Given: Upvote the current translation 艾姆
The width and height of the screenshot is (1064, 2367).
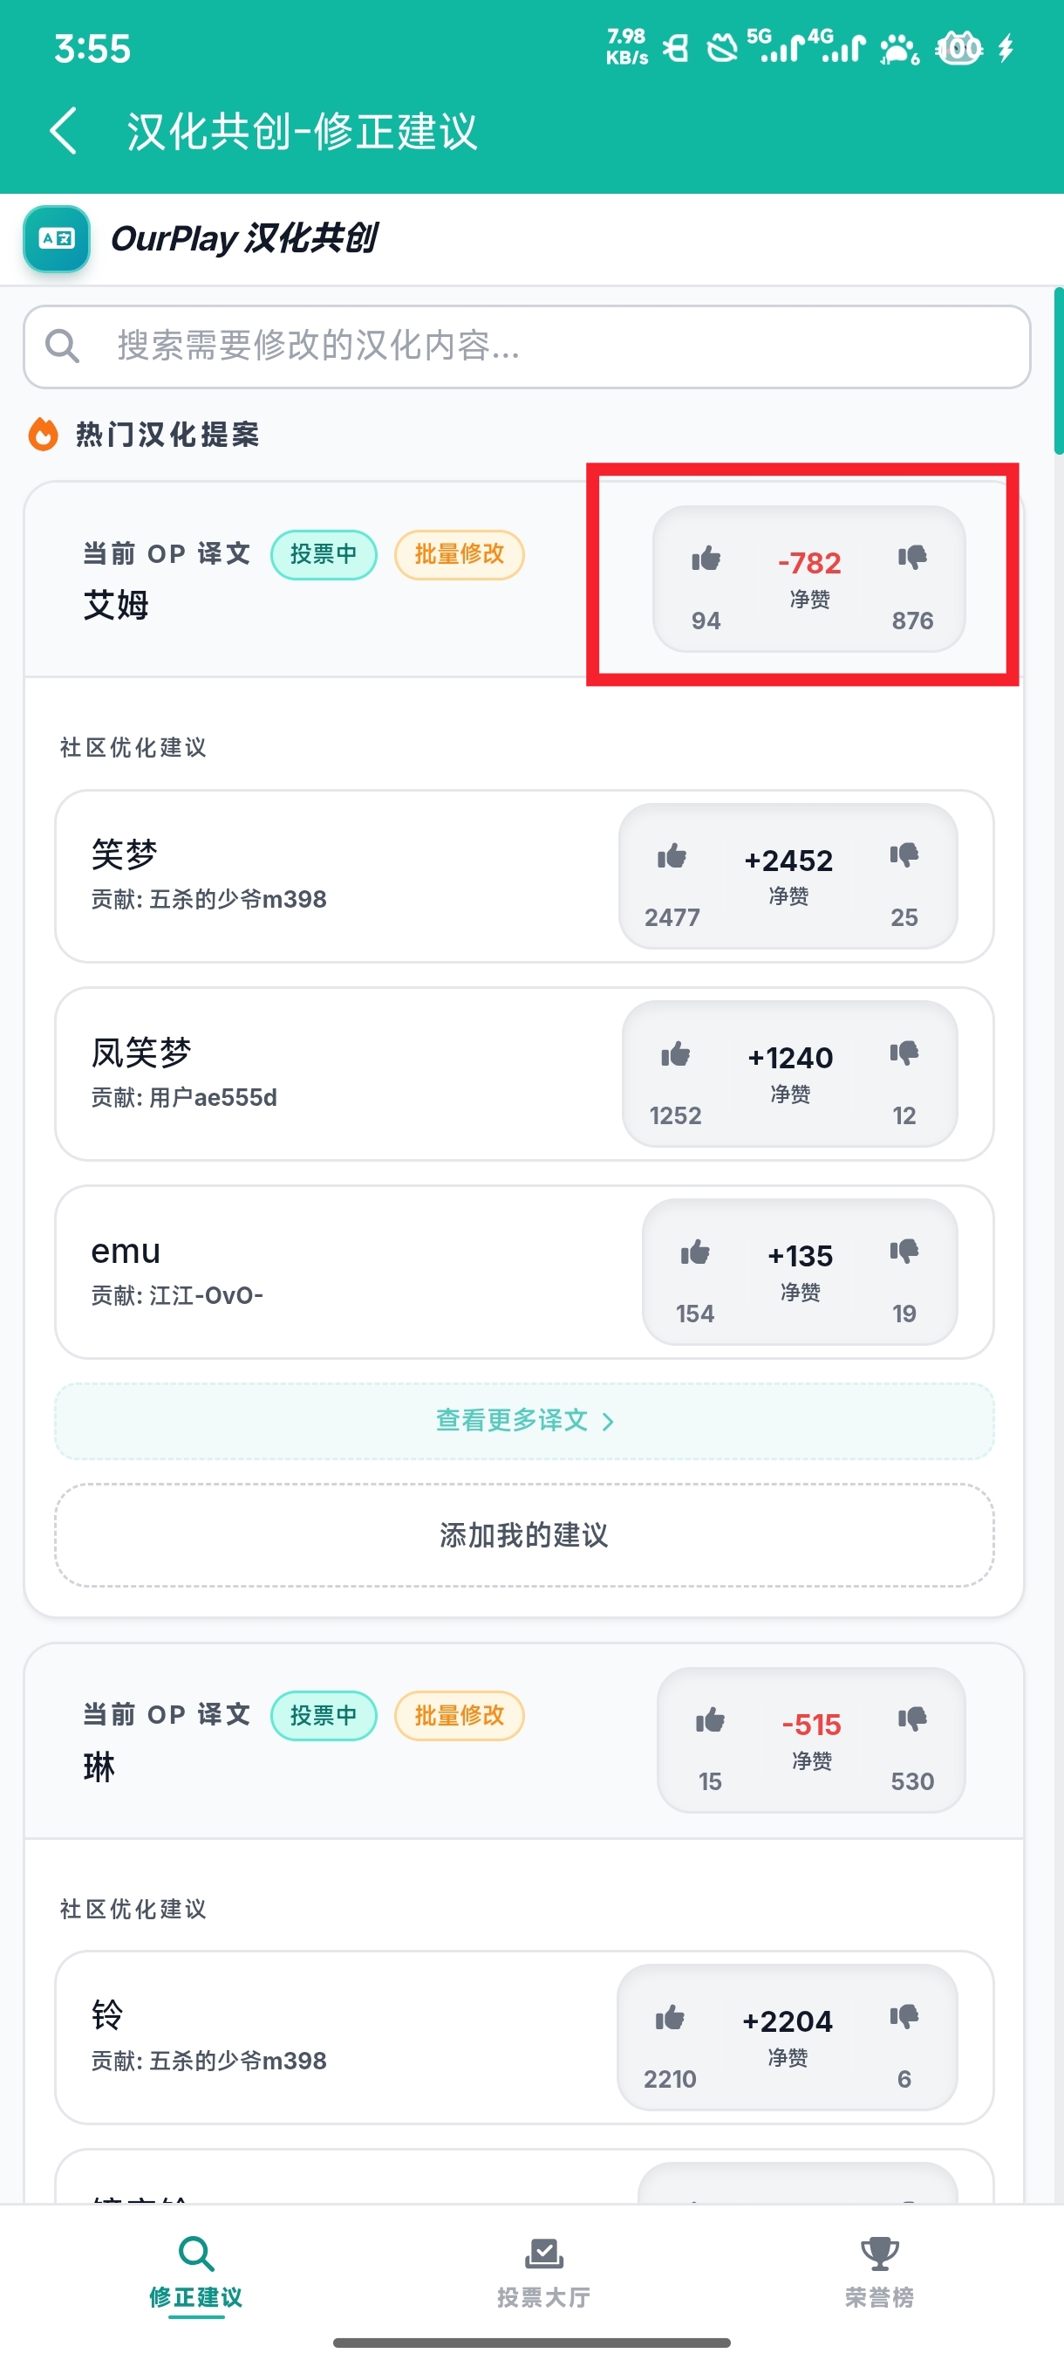Looking at the screenshot, I should (705, 559).
